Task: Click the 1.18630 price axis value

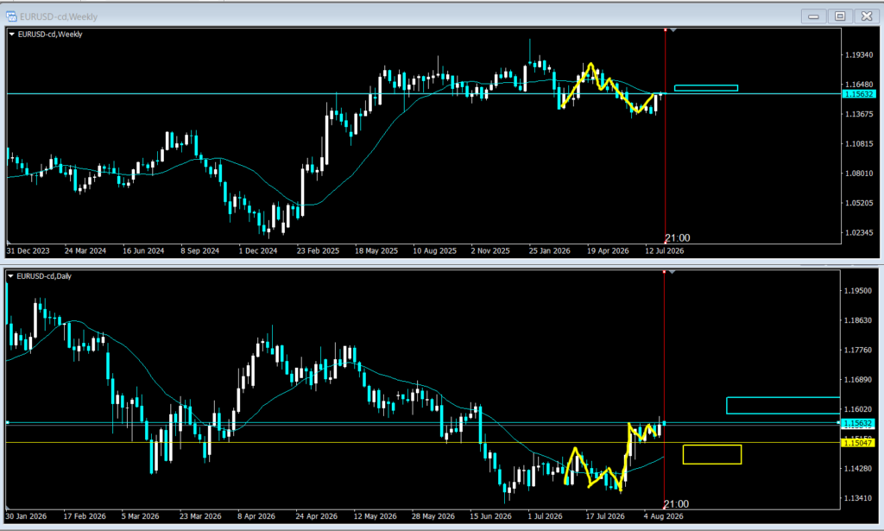Action: point(857,320)
